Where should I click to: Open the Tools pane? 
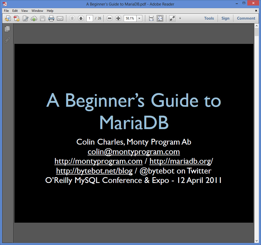pyautogui.click(x=209, y=18)
